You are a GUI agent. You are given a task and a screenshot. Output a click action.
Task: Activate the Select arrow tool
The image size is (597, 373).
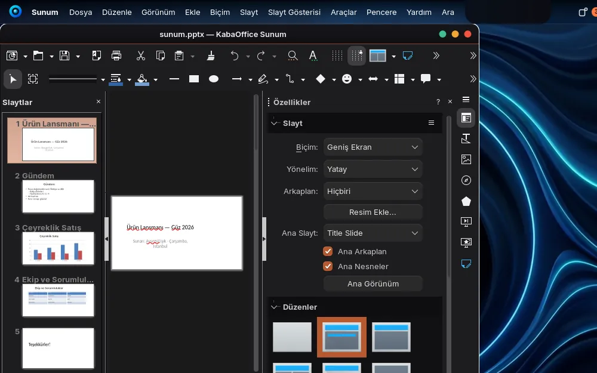point(13,79)
